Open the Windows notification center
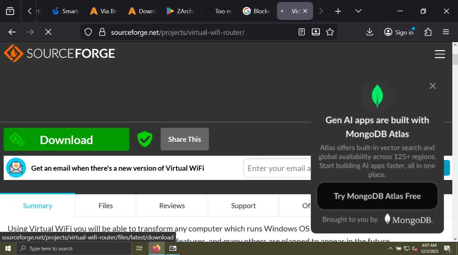 pos(448,248)
